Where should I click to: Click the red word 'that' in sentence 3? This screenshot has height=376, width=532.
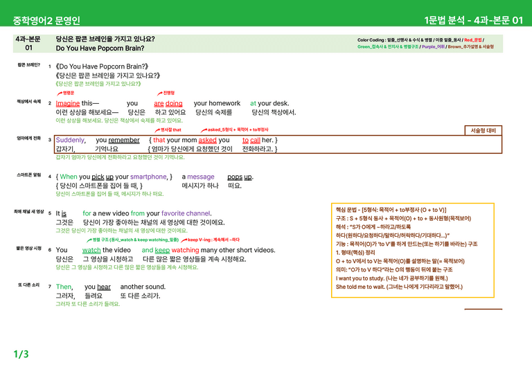pos(159,140)
